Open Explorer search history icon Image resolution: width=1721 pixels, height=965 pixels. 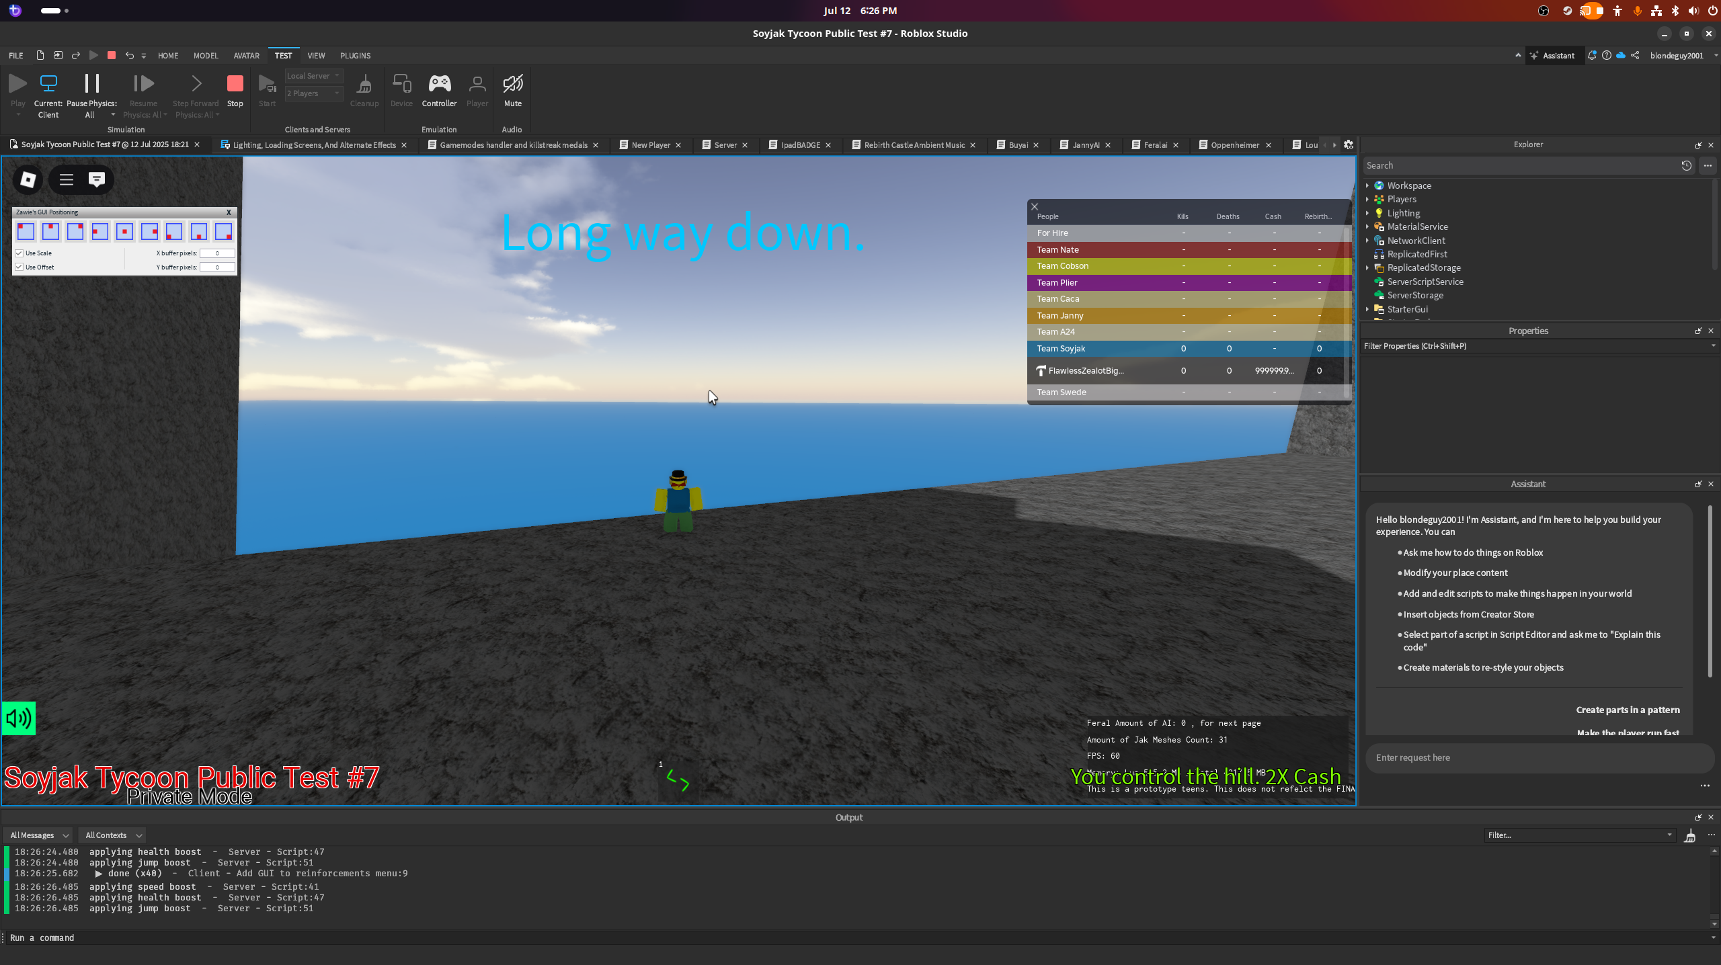1686,165
